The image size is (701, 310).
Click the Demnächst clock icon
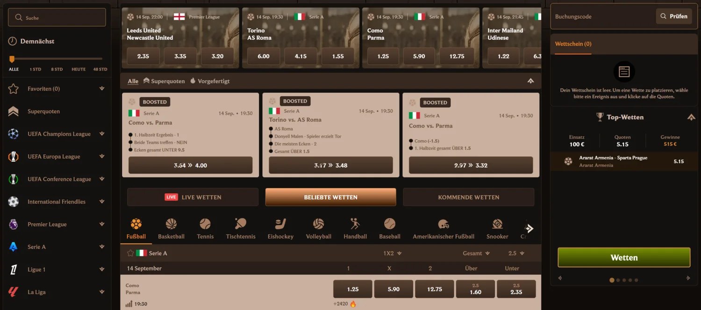pyautogui.click(x=13, y=41)
